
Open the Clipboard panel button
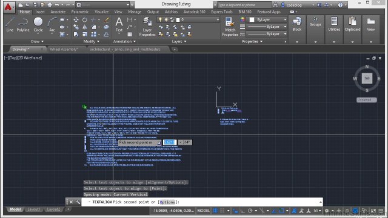coord(352,29)
